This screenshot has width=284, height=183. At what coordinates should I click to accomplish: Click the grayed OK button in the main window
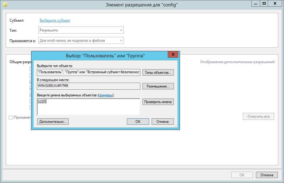coord(242,175)
